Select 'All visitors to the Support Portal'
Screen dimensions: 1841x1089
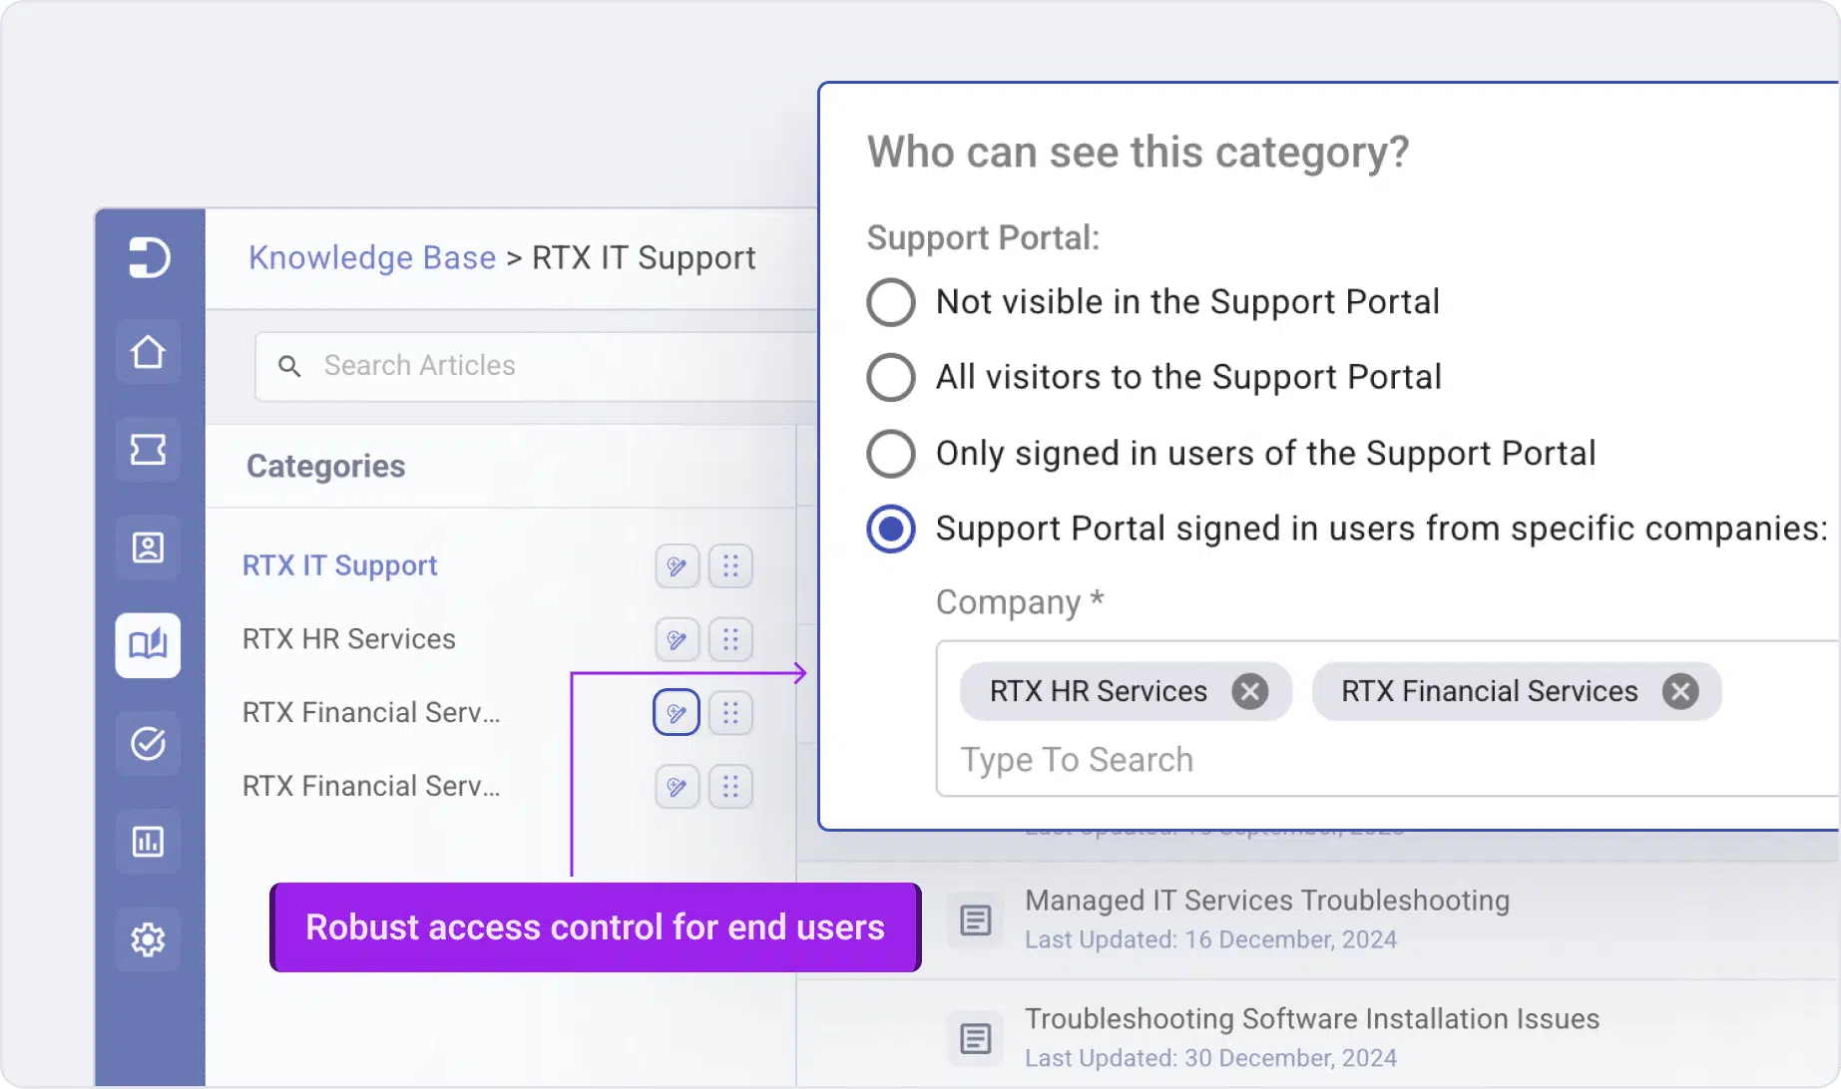click(x=891, y=377)
